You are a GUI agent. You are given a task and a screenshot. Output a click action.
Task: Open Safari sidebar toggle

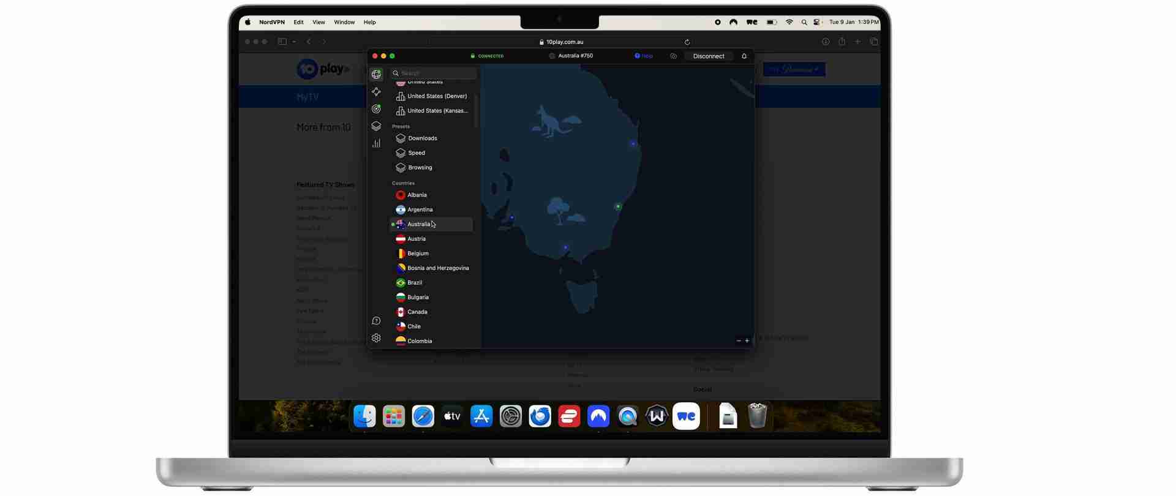[x=282, y=42]
